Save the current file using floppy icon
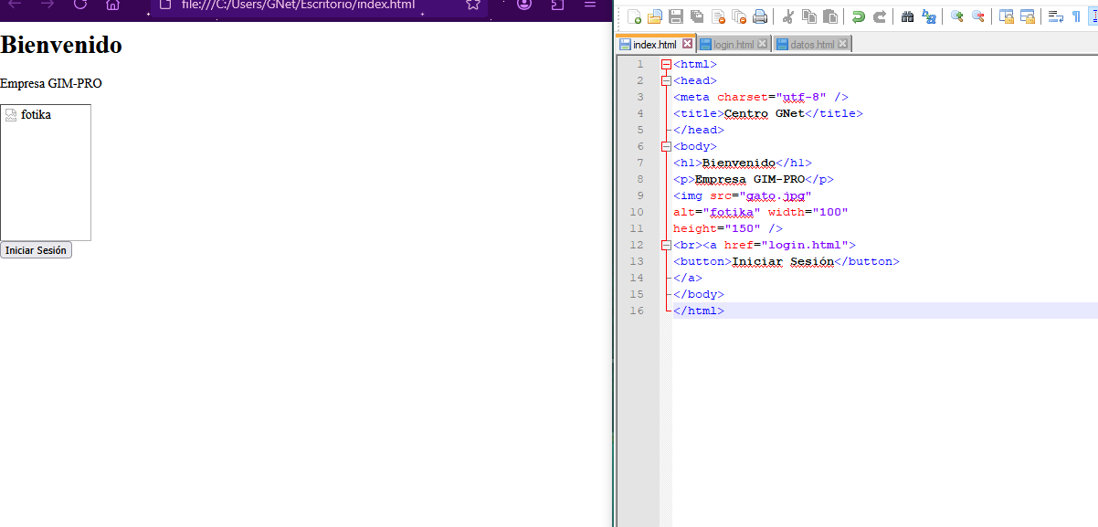 point(676,16)
